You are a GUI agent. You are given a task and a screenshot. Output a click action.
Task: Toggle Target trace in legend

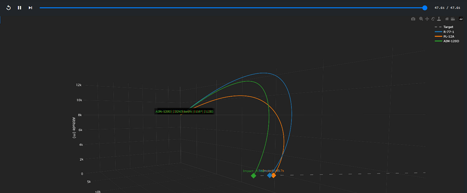(444, 27)
